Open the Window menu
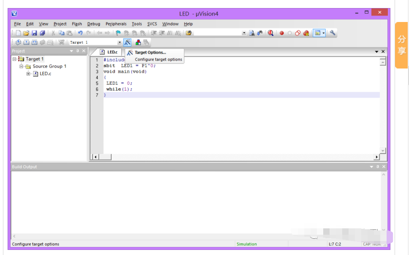 tap(170, 24)
